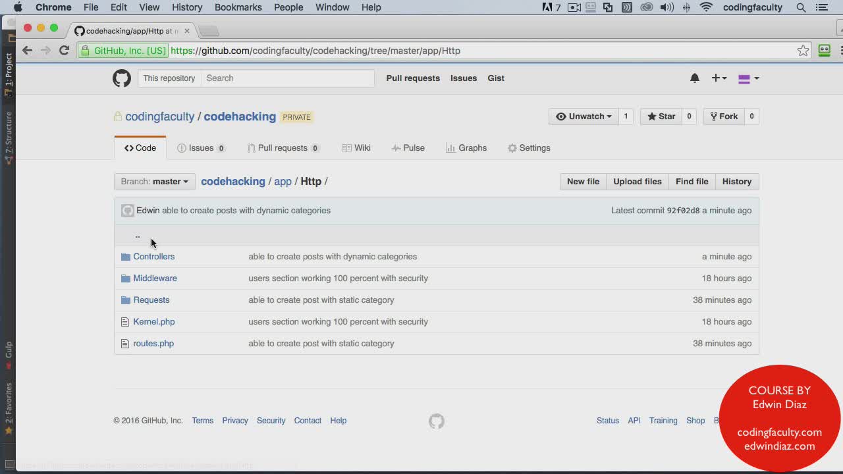Open Issues in top header
Screen dimensions: 843x474
(x=464, y=78)
